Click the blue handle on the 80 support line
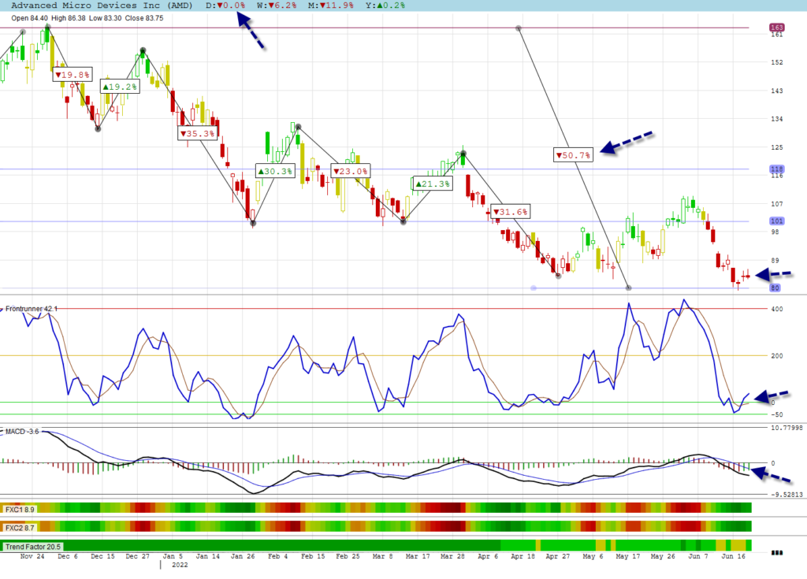This screenshot has width=807, height=579. coord(534,288)
